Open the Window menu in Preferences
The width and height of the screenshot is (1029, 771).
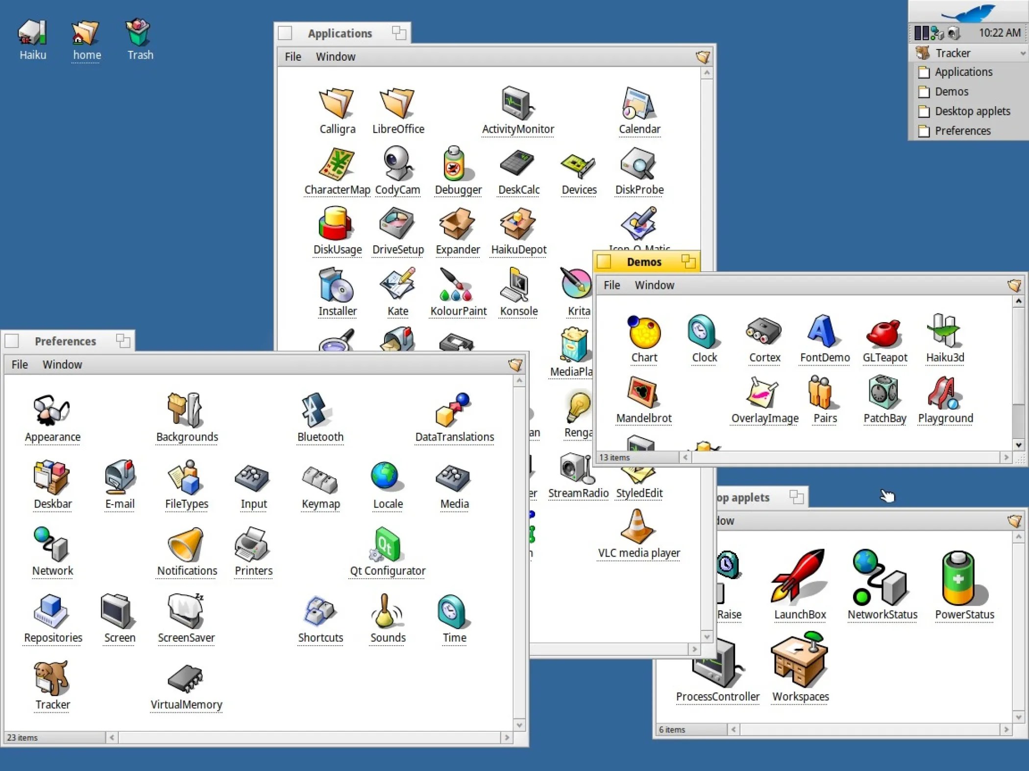coord(62,364)
